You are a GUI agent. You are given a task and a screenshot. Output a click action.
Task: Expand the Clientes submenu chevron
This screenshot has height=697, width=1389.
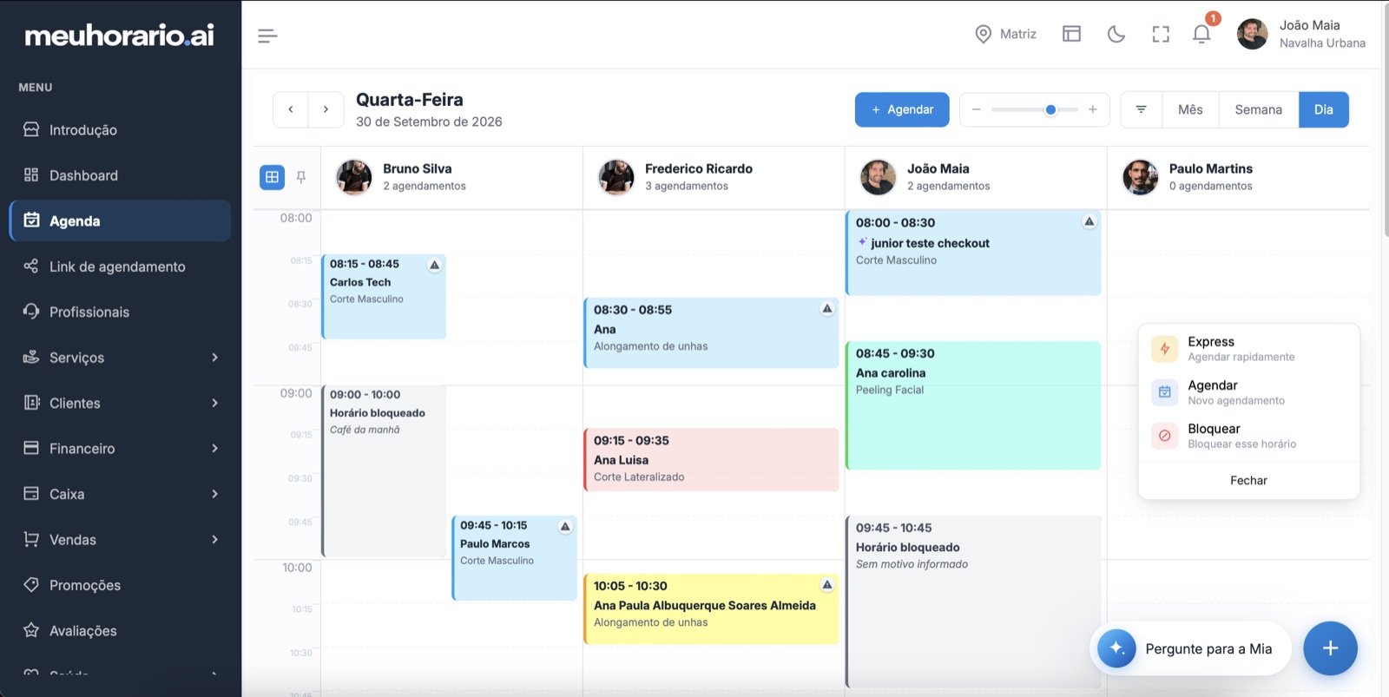(214, 403)
